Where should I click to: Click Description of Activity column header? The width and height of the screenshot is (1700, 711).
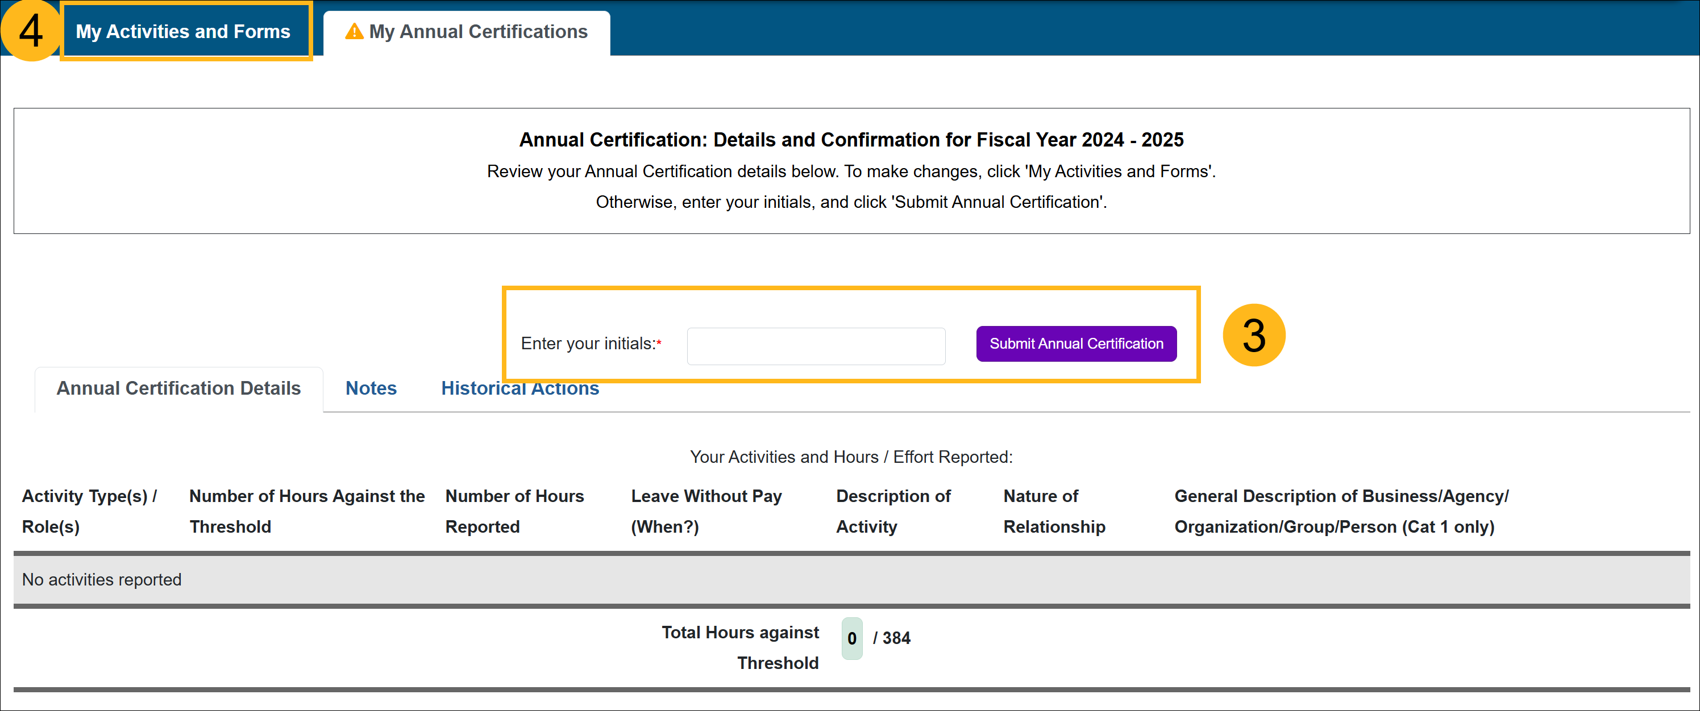[x=893, y=511]
